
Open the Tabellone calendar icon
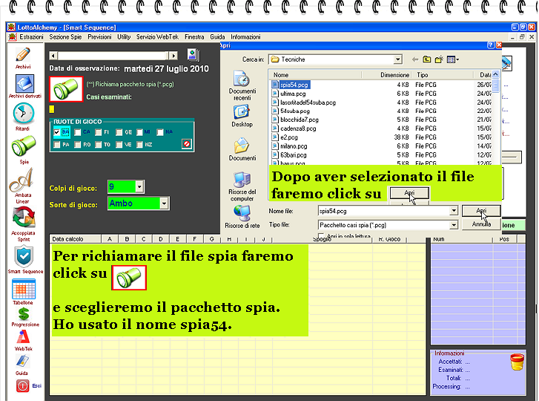pos(24,289)
